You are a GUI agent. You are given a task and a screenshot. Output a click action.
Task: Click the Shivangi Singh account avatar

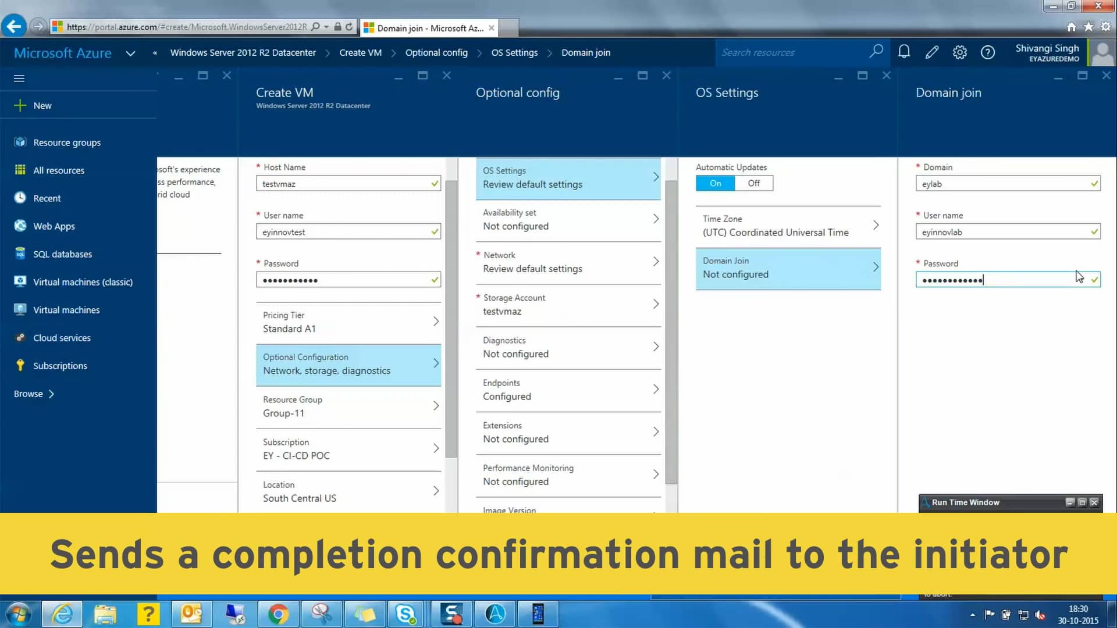coord(1101,52)
